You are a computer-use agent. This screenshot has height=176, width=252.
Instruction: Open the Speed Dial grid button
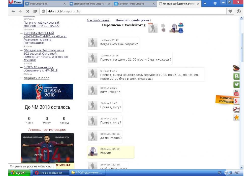click(x=35, y=11)
